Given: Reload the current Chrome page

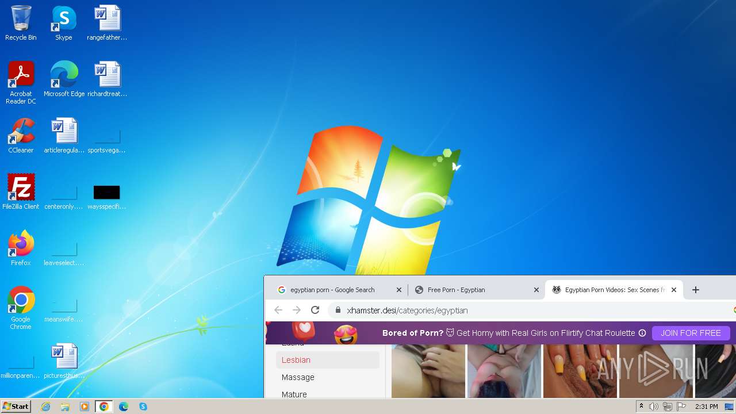Looking at the screenshot, I should pos(315,310).
